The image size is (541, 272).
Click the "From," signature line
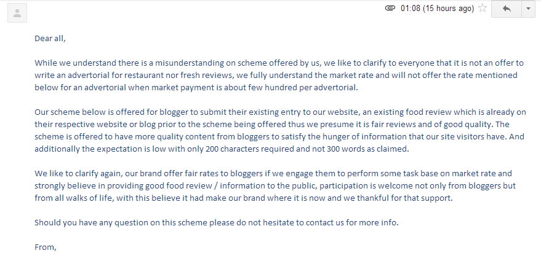46,247
